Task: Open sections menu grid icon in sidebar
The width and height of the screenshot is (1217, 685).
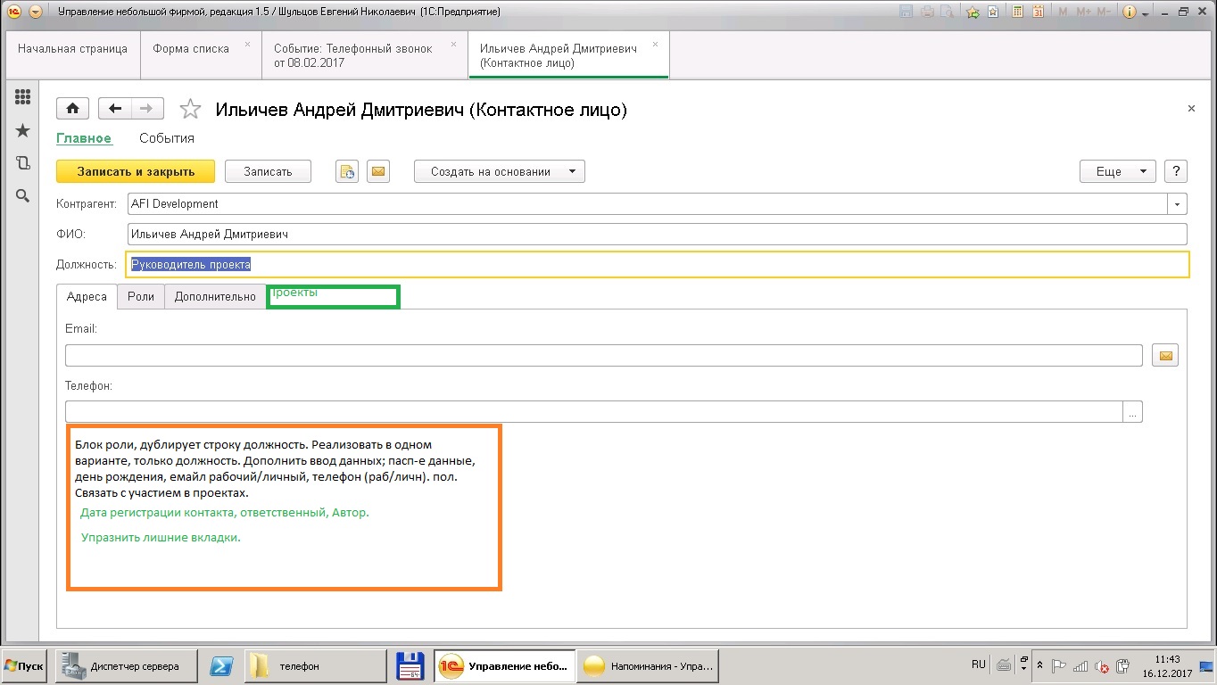Action: 22,98
